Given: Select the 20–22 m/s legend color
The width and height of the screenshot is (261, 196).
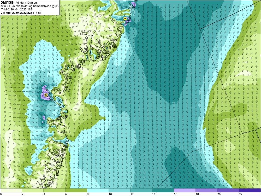Looking at the screenshot, I should click(228, 190).
